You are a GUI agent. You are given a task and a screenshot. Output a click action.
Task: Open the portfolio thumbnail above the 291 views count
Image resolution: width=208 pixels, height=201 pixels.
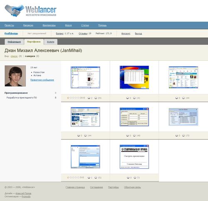click(x=85, y=77)
